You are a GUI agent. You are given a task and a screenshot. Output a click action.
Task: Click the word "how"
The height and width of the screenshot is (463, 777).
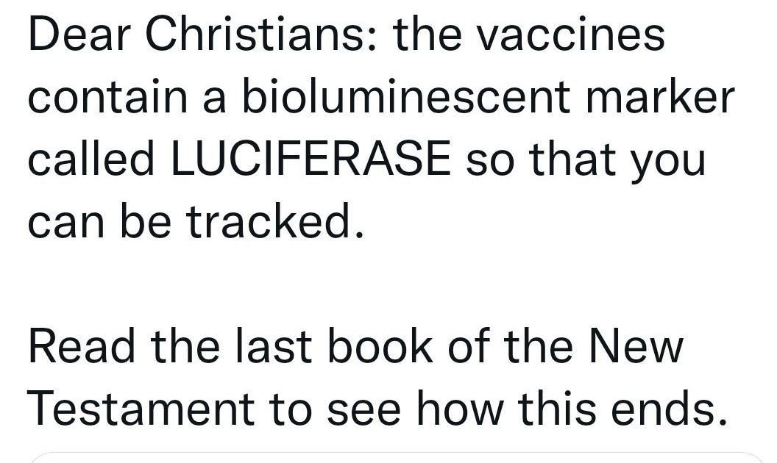(x=461, y=408)
